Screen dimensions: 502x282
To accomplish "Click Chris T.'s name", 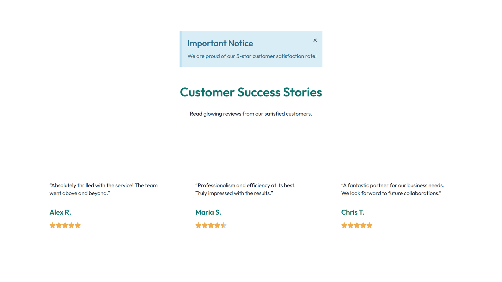I will pos(353,212).
